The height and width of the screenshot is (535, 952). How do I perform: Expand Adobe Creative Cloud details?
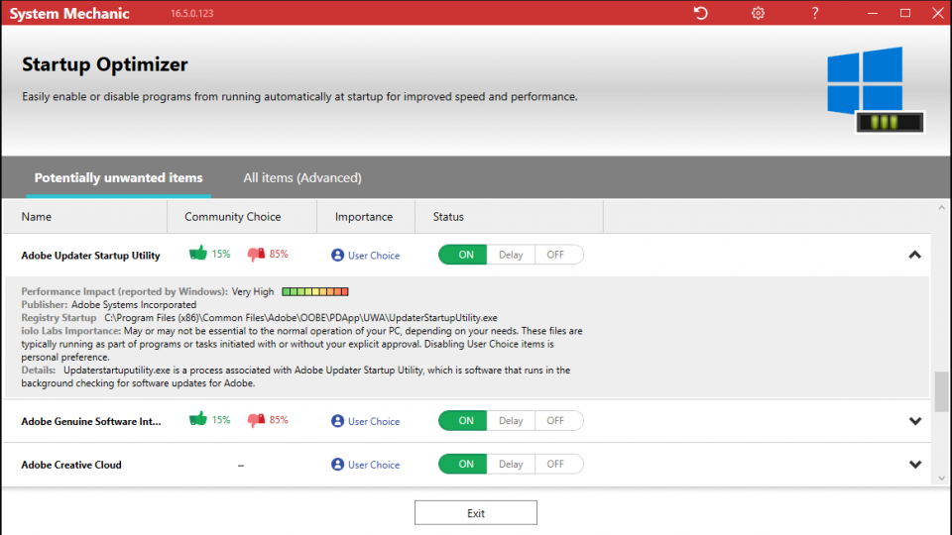[915, 465]
